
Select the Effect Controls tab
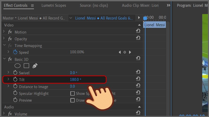point(16,5)
